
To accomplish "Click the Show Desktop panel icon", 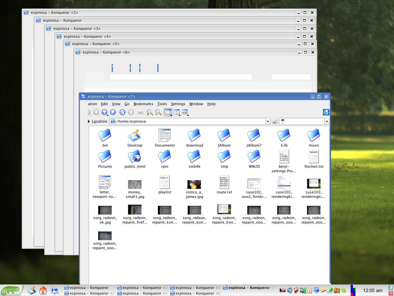I will point(32,290).
